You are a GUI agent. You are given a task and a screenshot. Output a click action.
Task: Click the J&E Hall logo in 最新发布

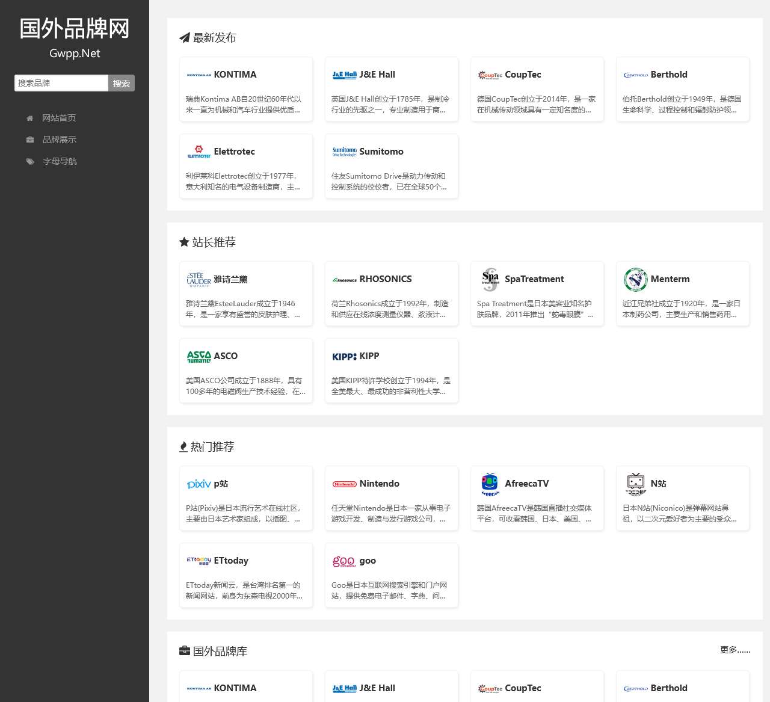pyautogui.click(x=345, y=75)
